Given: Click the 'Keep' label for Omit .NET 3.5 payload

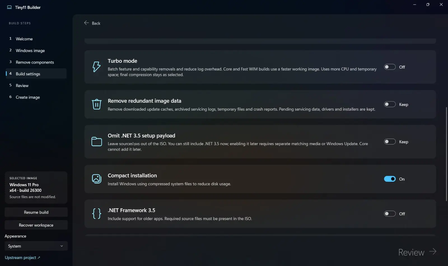Looking at the screenshot, I should [x=403, y=142].
